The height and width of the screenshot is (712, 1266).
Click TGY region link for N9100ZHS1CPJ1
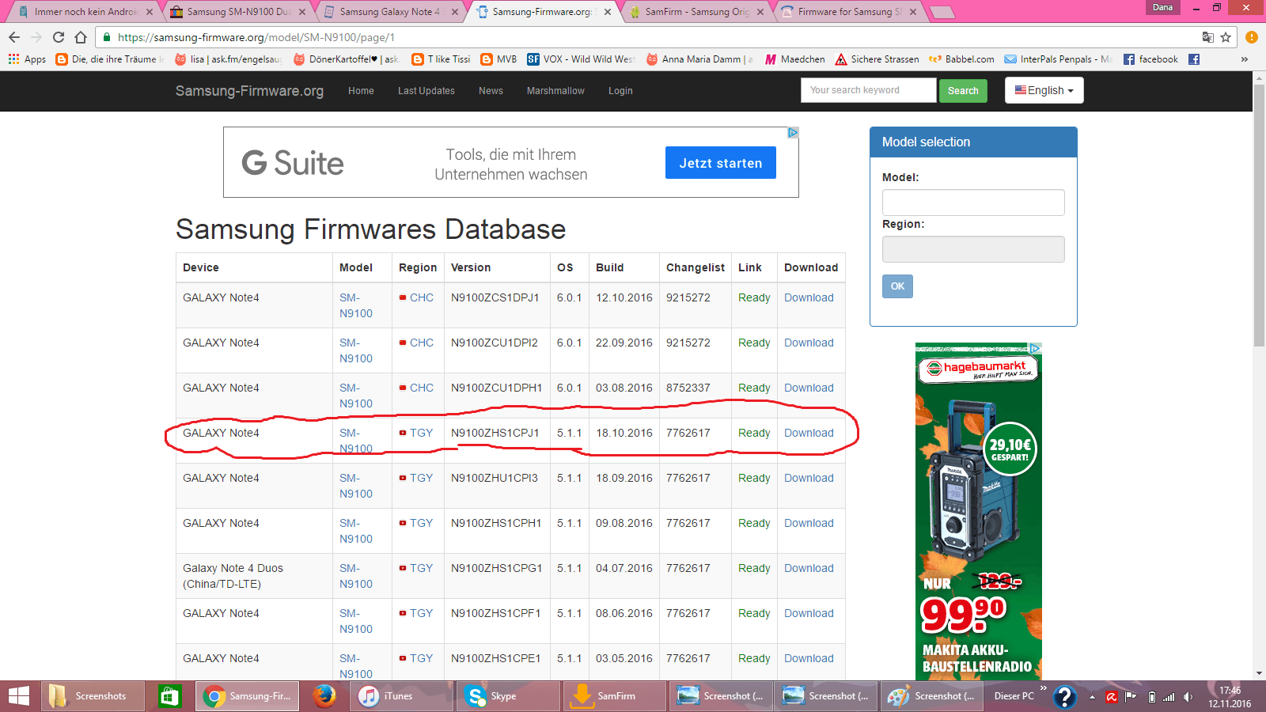click(x=421, y=433)
